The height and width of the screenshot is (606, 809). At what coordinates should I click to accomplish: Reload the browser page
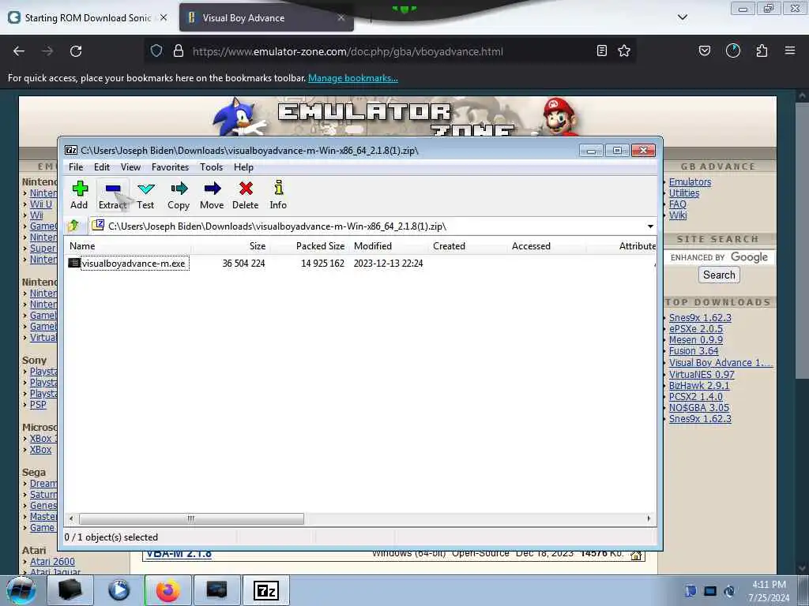(76, 51)
